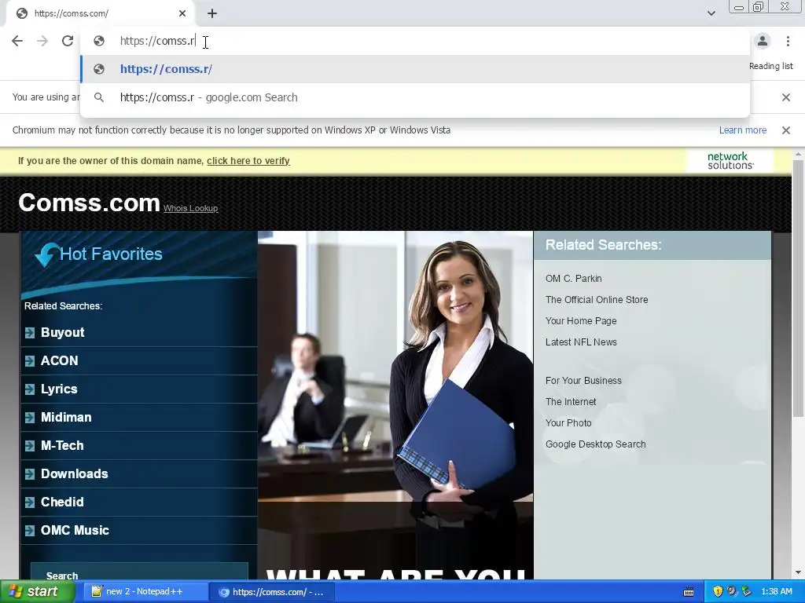Click the scrollbar down arrow
Viewport: 805px width, 603px height.
click(x=798, y=572)
